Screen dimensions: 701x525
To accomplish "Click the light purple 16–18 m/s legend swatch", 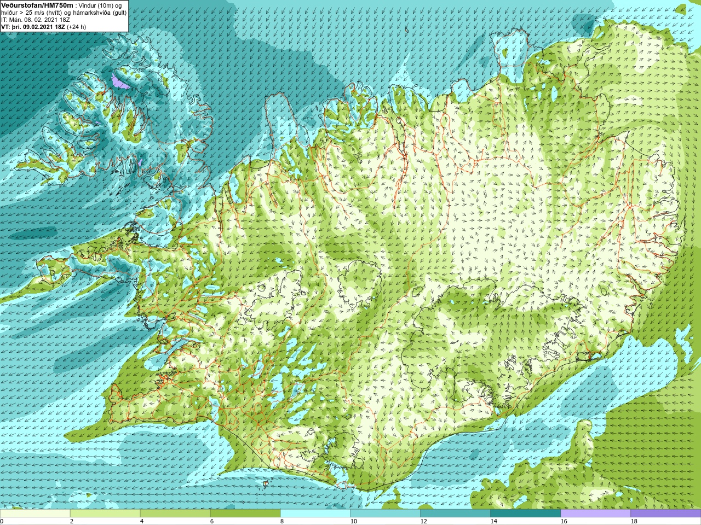I will pos(596,514).
